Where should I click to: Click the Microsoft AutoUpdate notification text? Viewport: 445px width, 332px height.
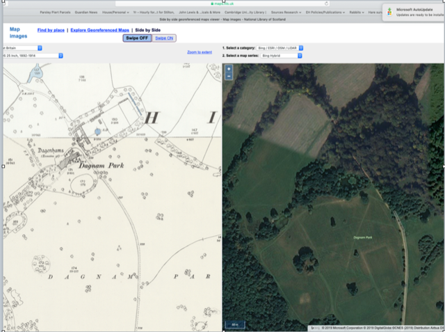coord(419,13)
